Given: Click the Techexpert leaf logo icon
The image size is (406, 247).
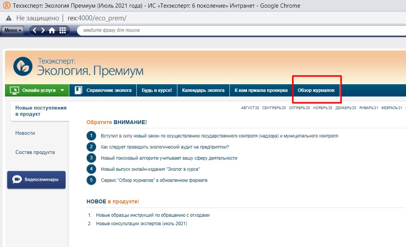Looking at the screenshot, I should click(x=23, y=66).
